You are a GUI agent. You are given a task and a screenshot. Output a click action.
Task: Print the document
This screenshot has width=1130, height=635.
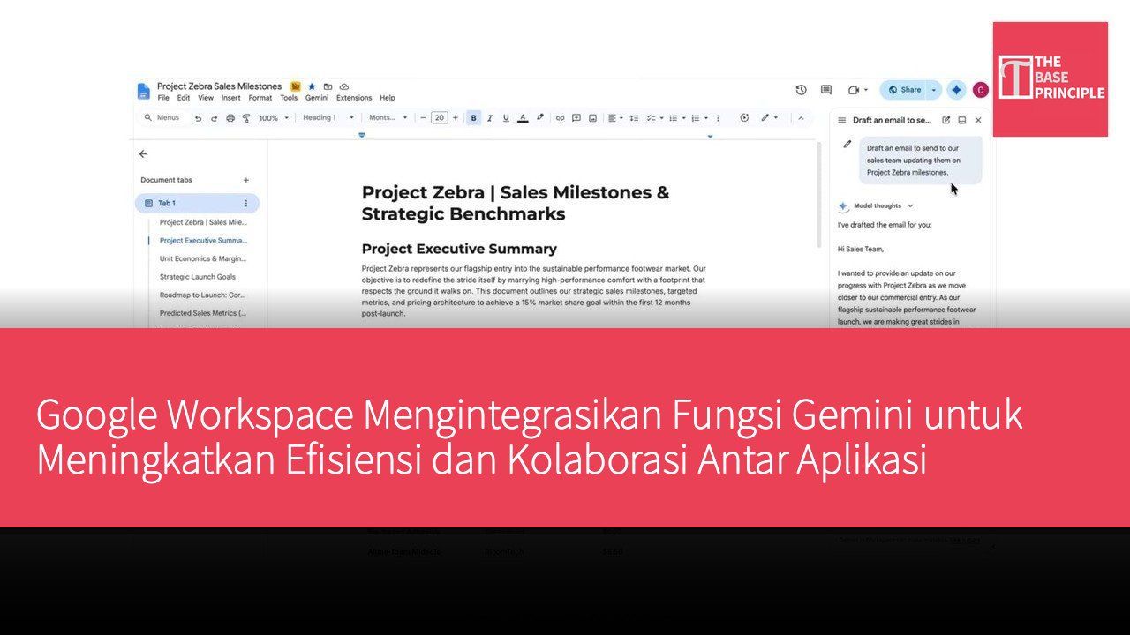pos(230,117)
